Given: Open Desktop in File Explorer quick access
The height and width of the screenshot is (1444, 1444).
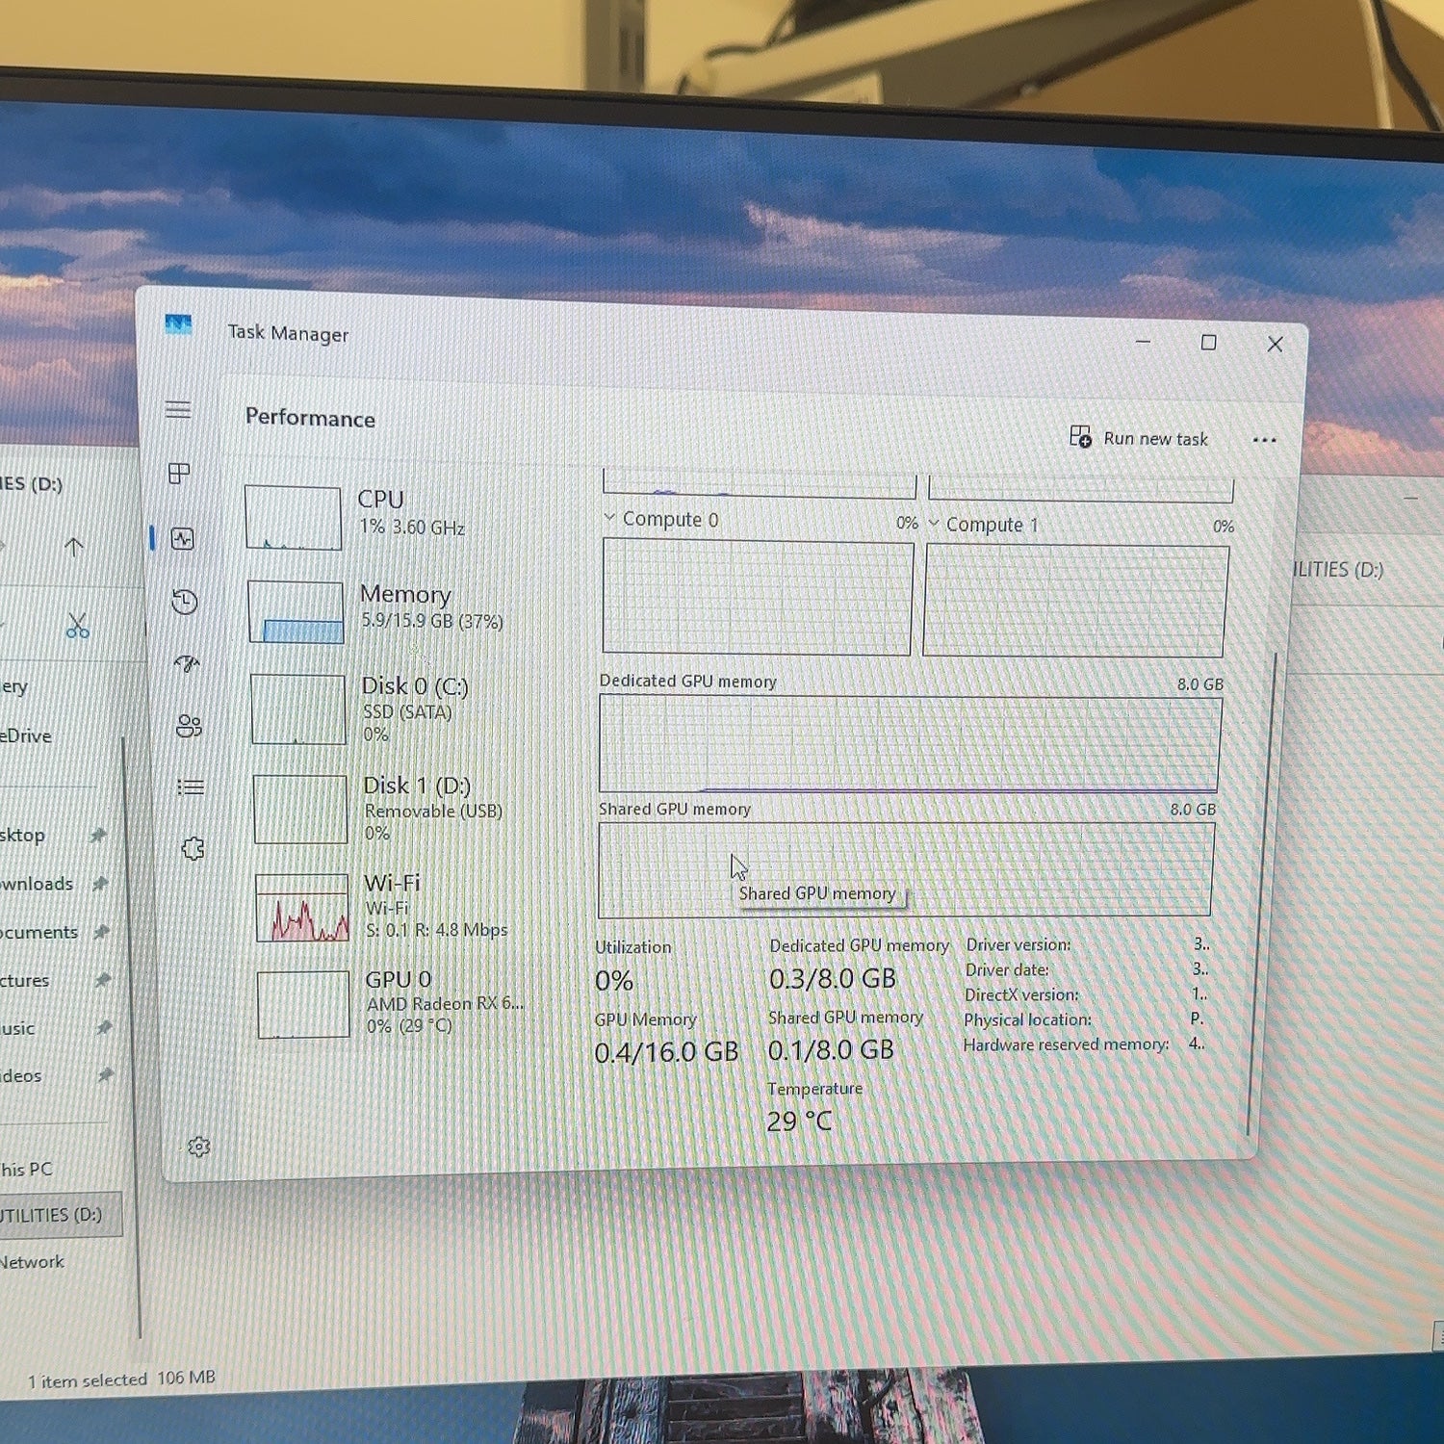Looking at the screenshot, I should coord(23,835).
